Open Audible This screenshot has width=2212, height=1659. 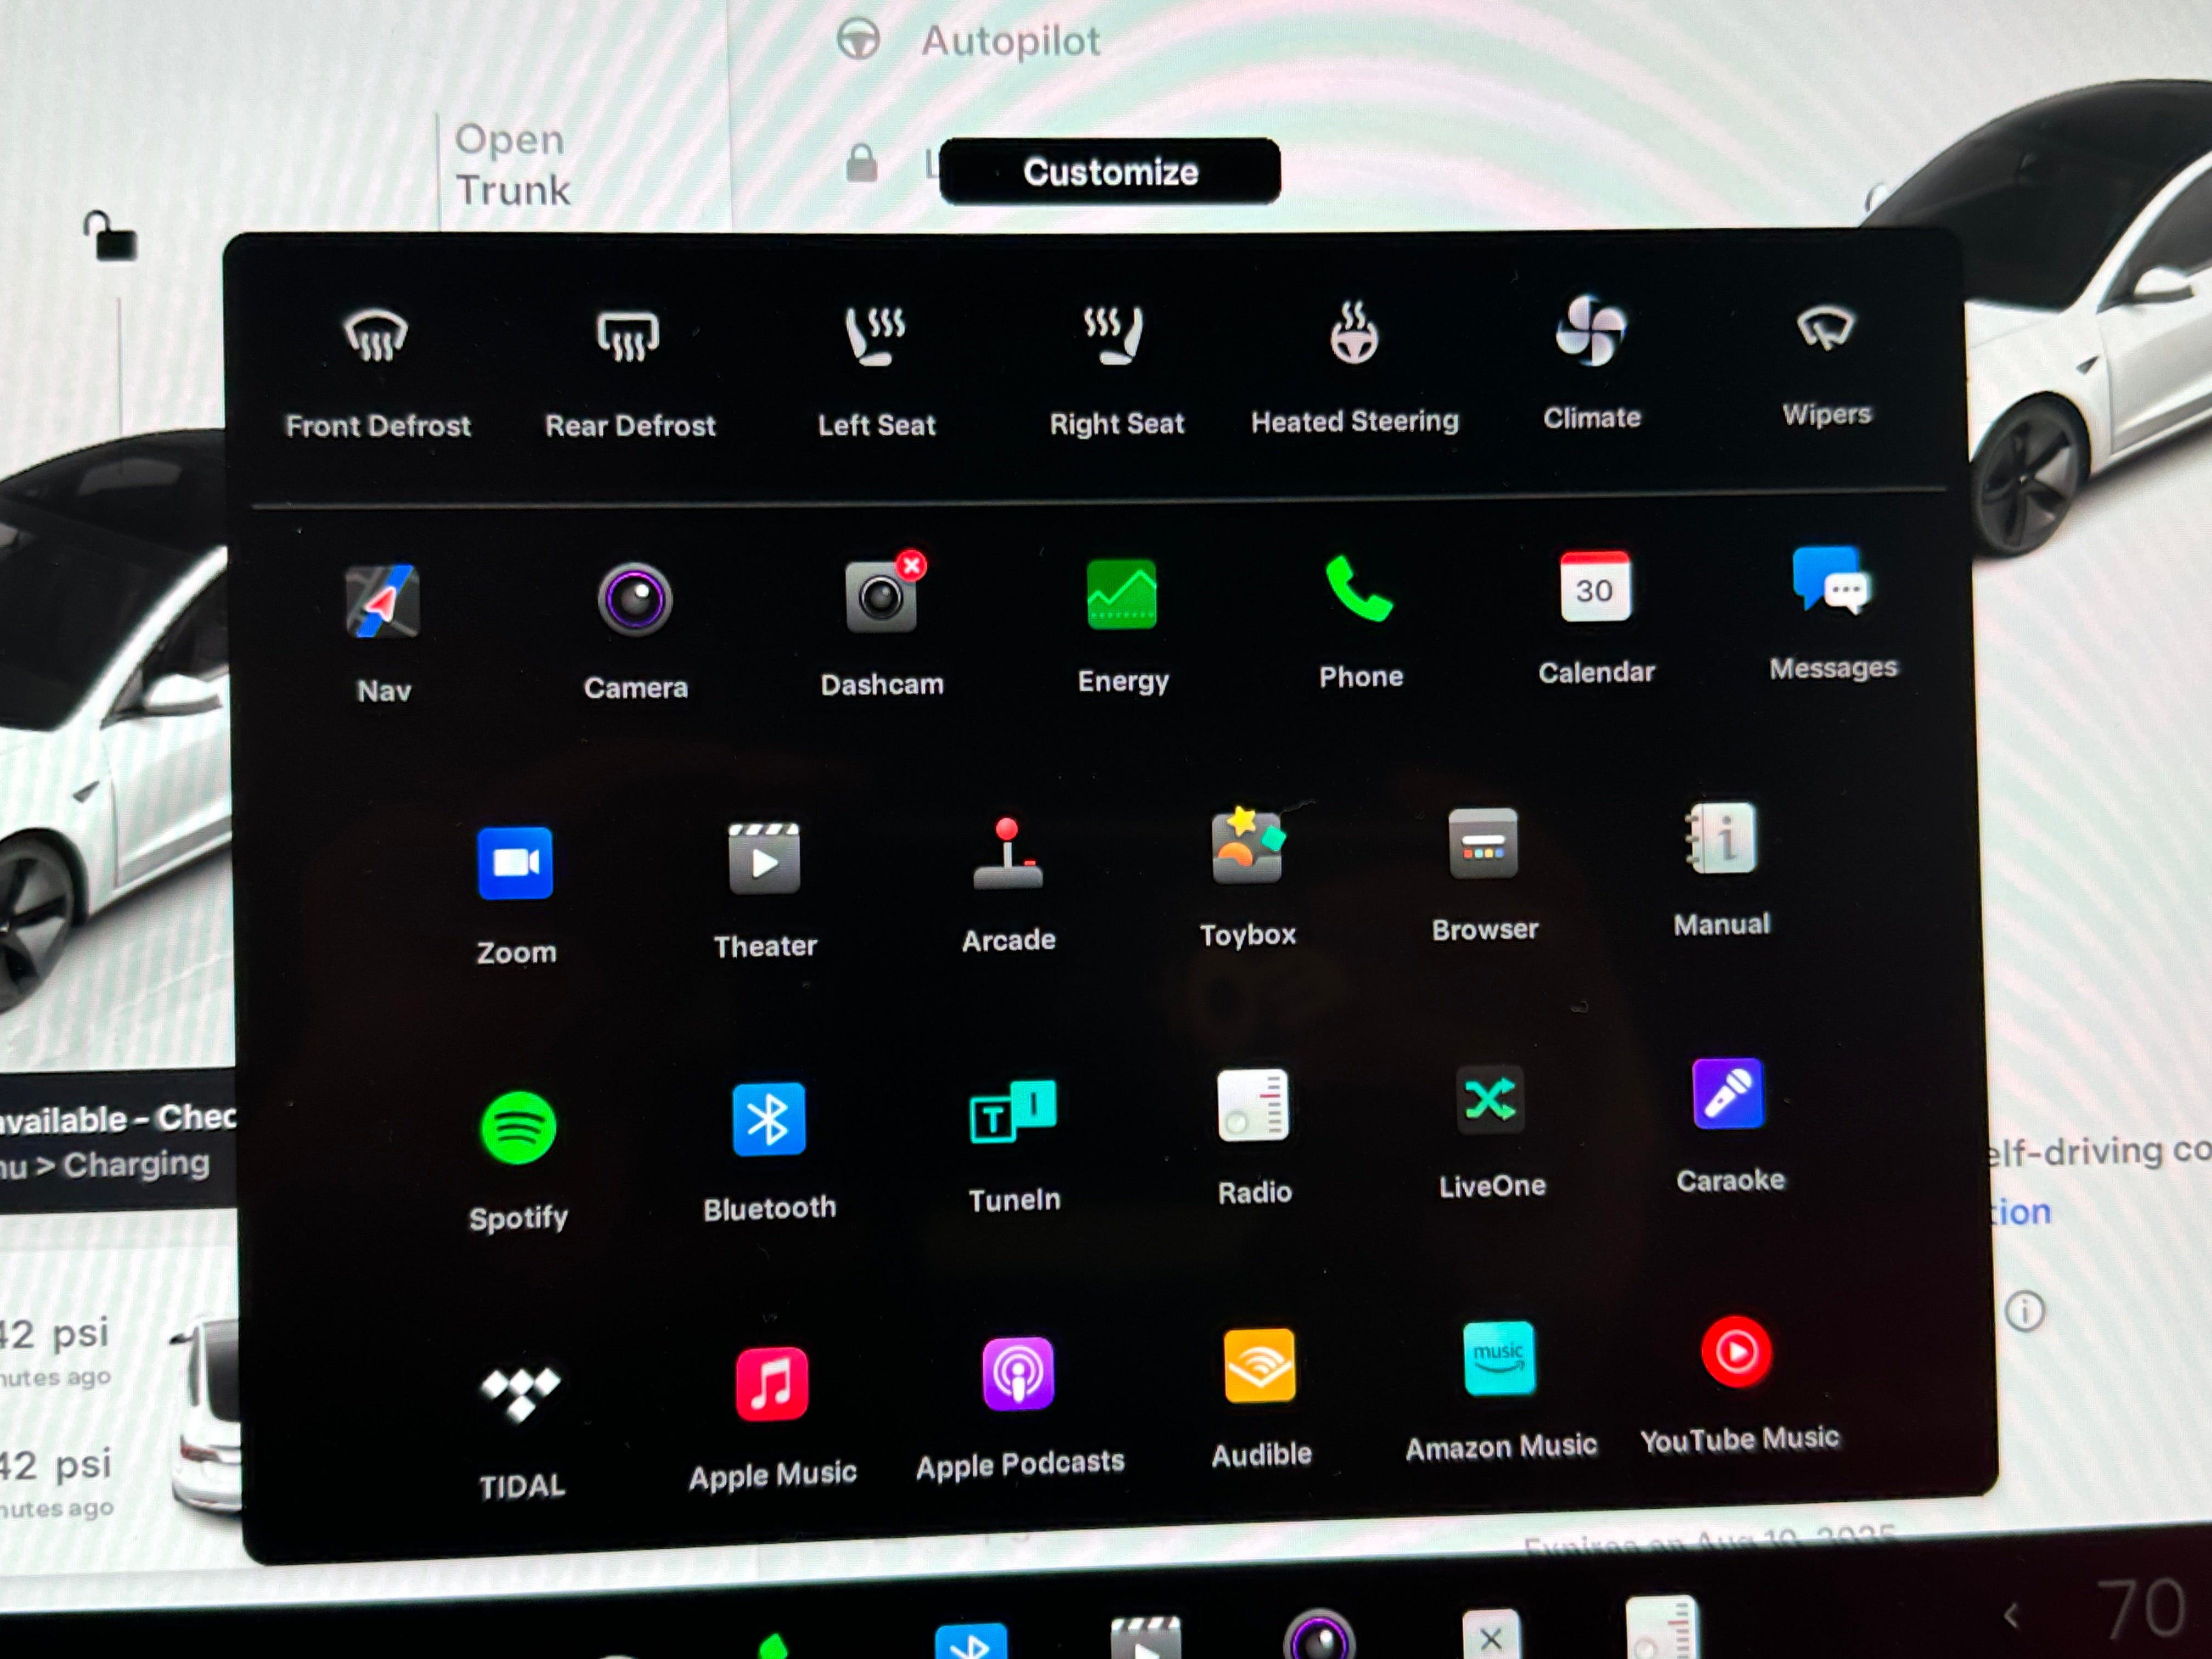1260,1398
